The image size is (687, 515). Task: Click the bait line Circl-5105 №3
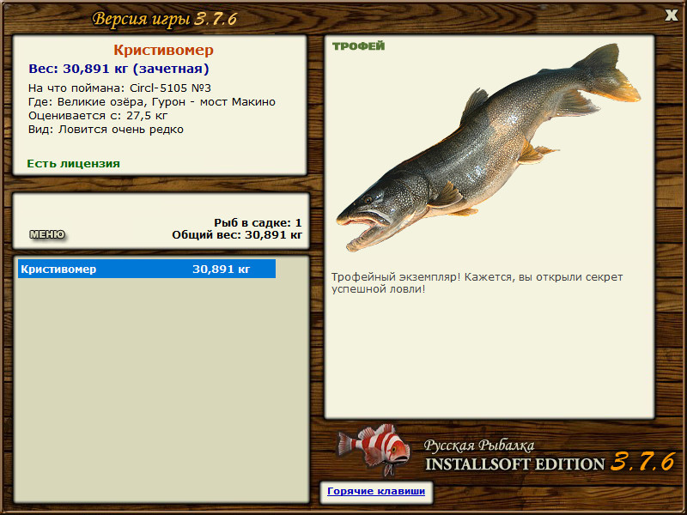[119, 88]
